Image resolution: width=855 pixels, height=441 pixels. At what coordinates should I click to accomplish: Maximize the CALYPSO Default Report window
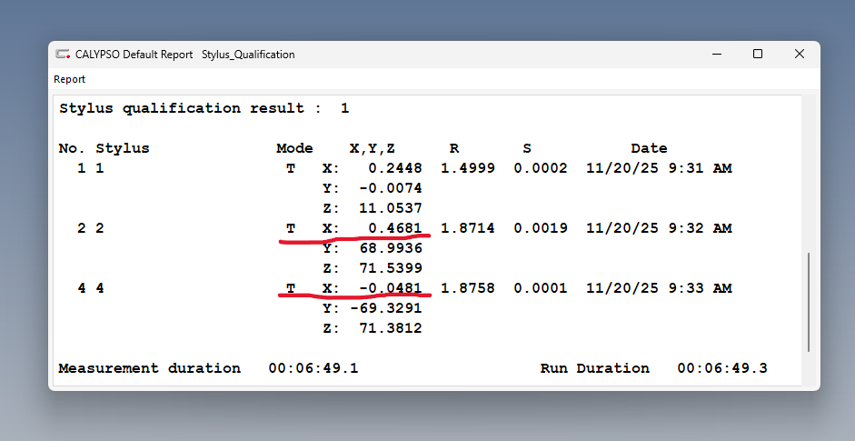click(758, 54)
